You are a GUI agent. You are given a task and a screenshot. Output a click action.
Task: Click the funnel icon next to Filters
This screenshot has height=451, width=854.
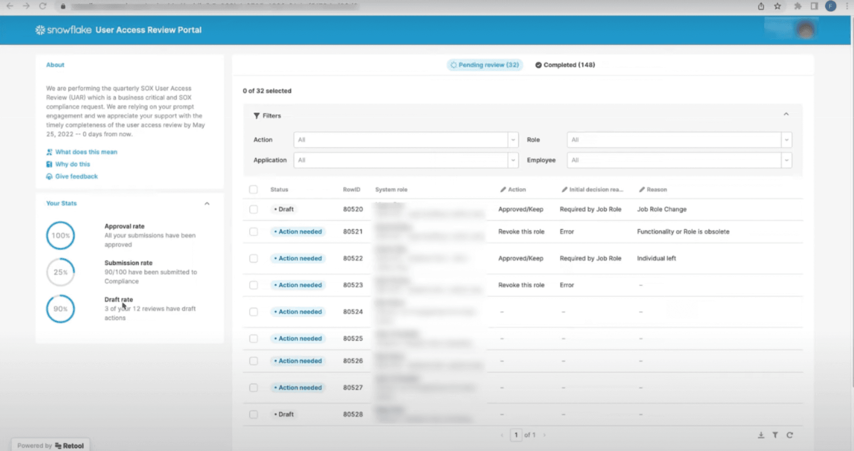pos(257,115)
